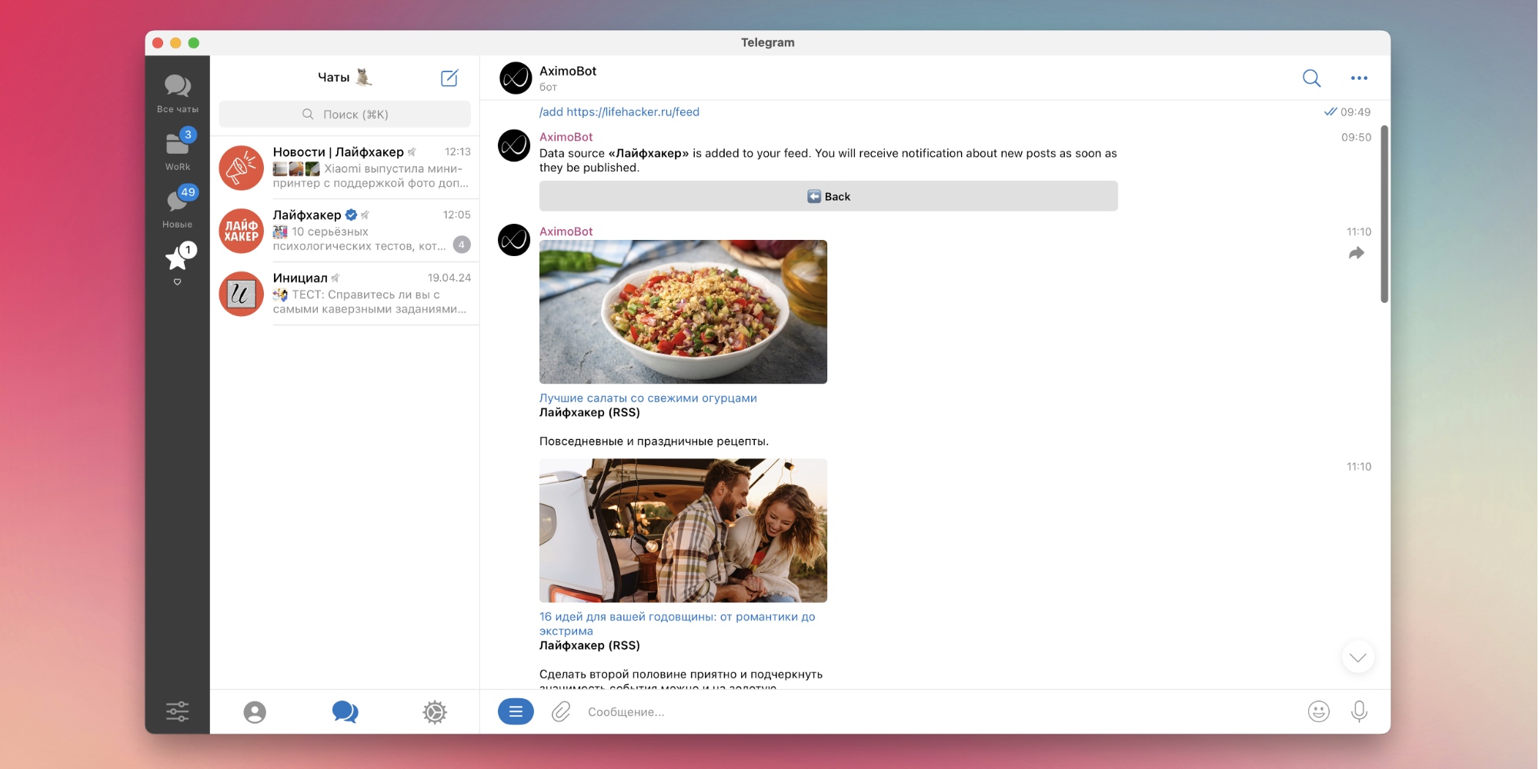Image resolution: width=1539 pixels, height=769 pixels.
Task: Click AximoBot sender name at 11:10 message
Action: [566, 231]
